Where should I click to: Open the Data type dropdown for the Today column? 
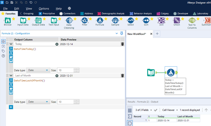[38, 70]
